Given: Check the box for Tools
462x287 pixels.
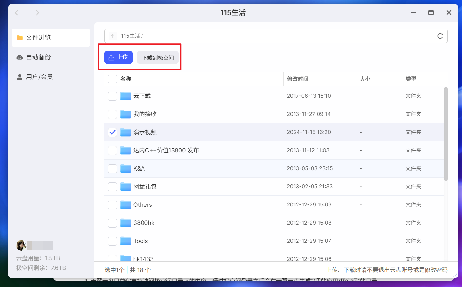Looking at the screenshot, I should [x=112, y=241].
